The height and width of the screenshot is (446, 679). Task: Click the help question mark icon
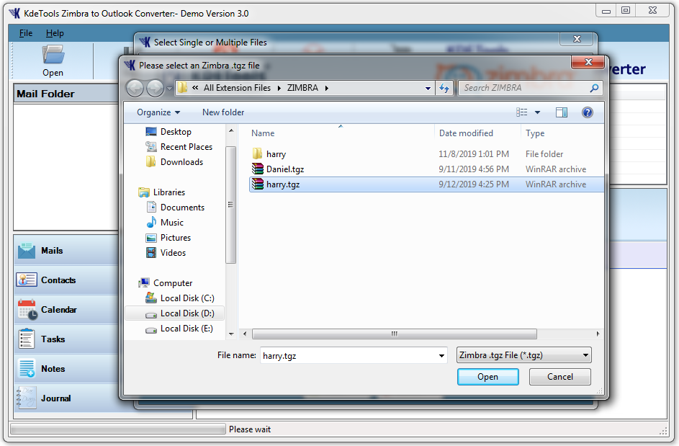tap(587, 112)
